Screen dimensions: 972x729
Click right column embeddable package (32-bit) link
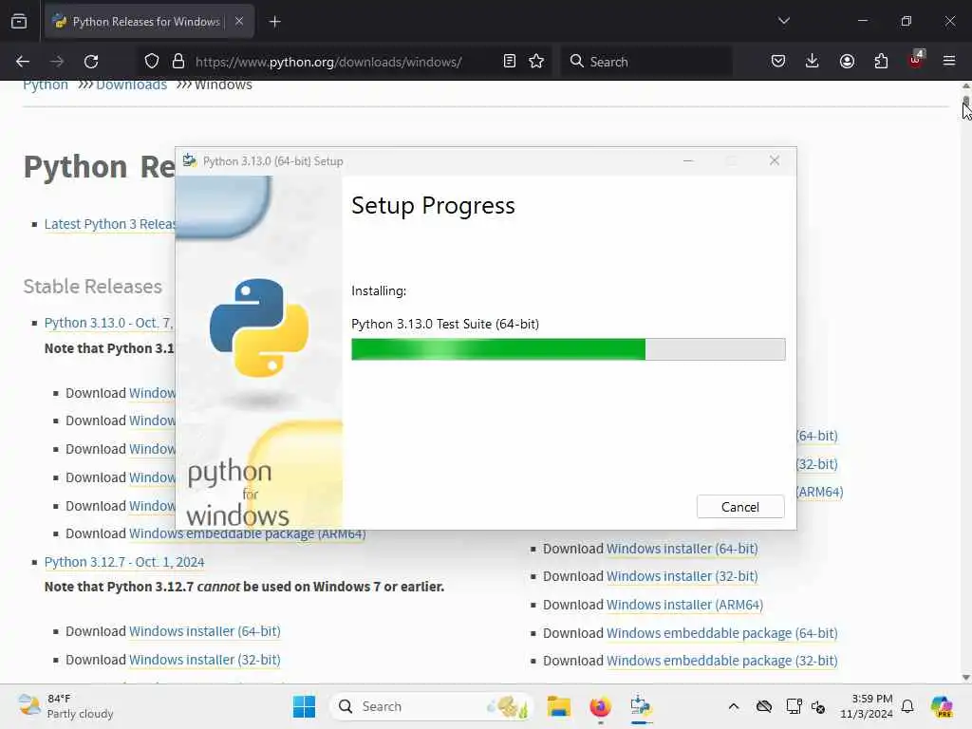(x=721, y=662)
